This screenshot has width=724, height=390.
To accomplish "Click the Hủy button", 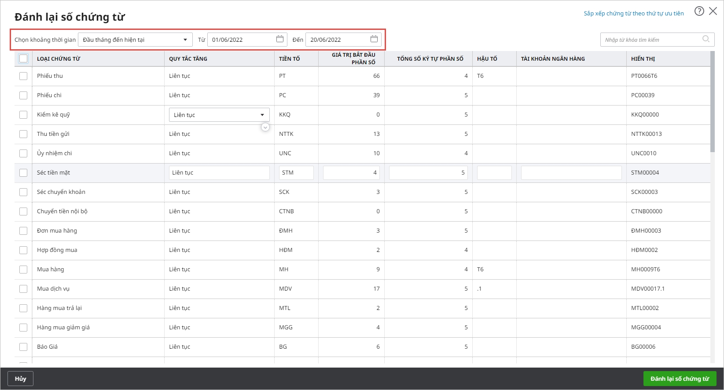I will pos(20,379).
